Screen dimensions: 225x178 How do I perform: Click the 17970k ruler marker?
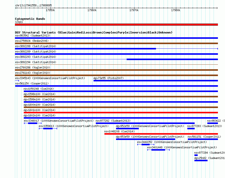134,10
